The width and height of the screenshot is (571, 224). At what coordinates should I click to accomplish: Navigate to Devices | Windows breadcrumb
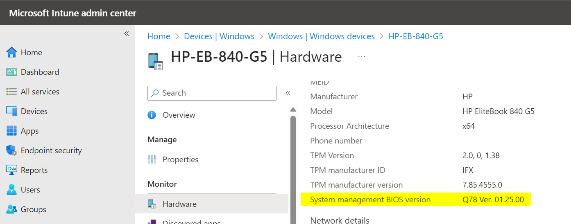click(x=219, y=36)
